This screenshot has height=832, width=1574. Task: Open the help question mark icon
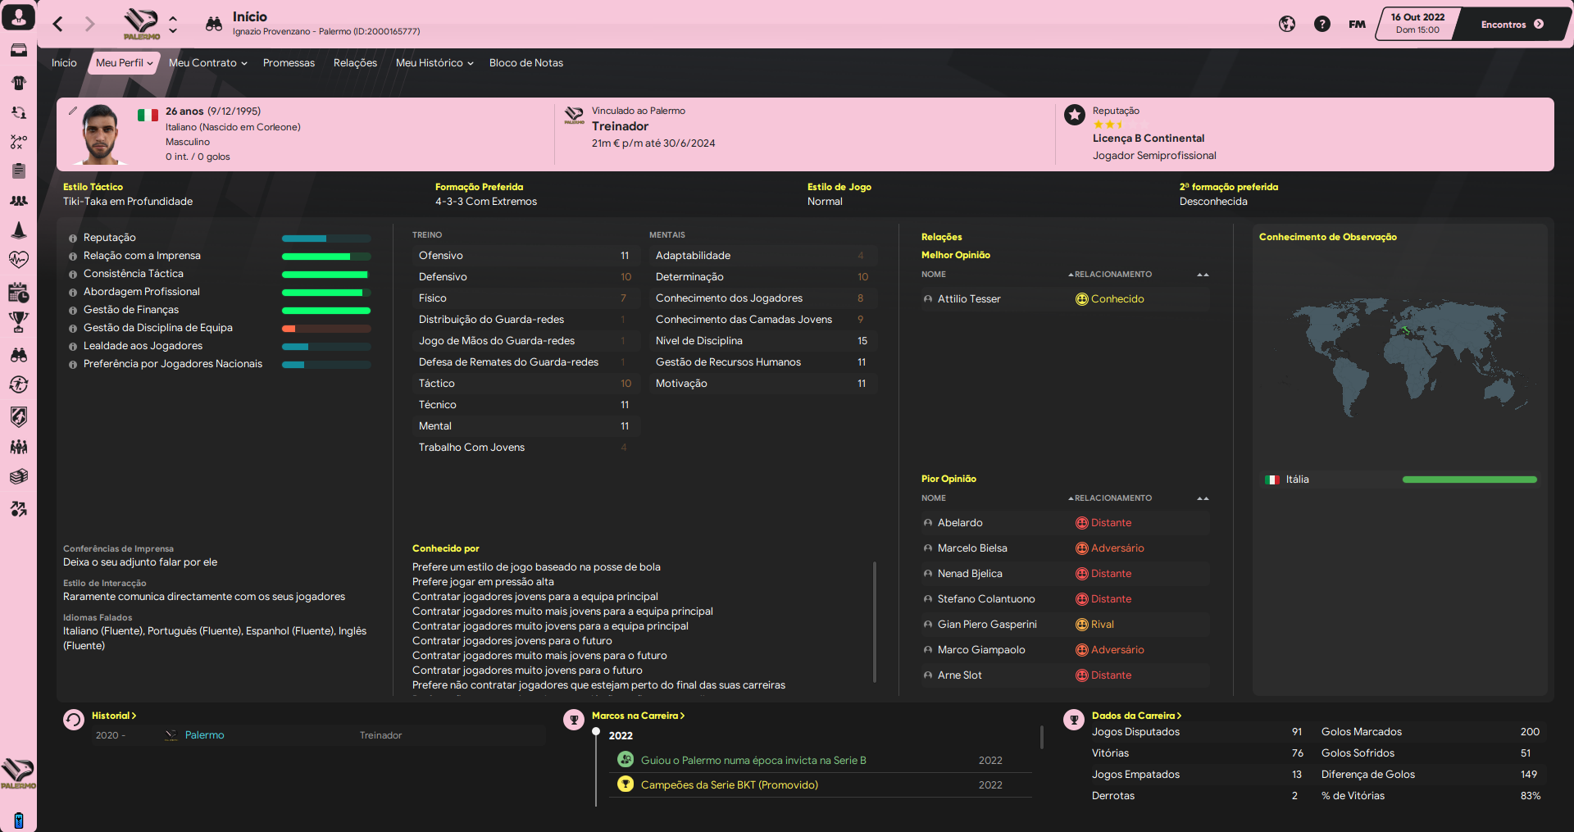pos(1322,24)
